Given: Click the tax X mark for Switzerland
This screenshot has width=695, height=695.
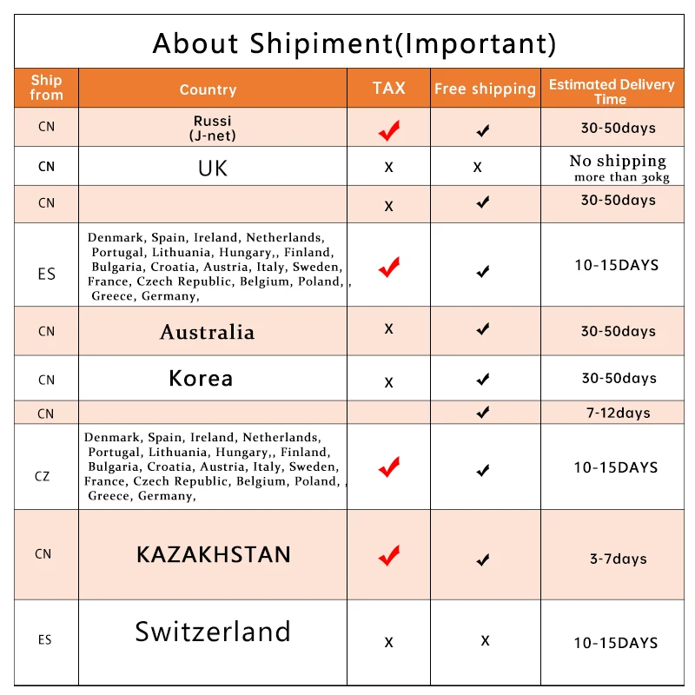Looking at the screenshot, I should click(x=388, y=642).
